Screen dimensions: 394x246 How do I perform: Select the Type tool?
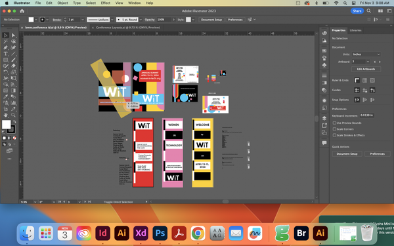(x=5, y=54)
